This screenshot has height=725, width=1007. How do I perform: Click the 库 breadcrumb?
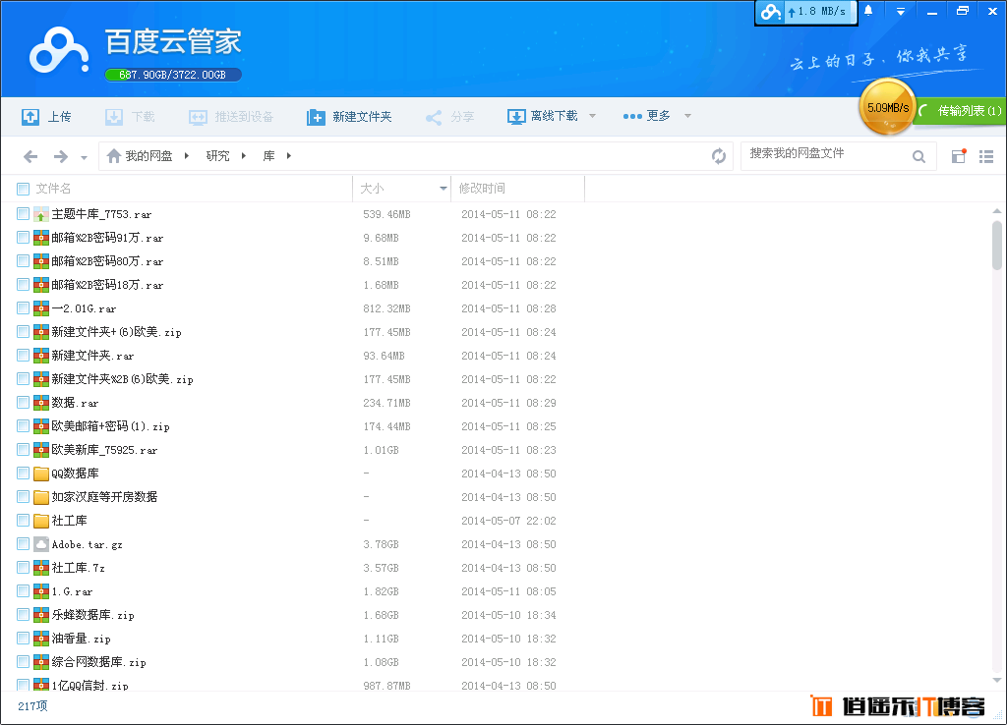(269, 156)
